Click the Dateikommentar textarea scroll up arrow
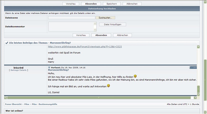Viewport: 207px width, 114px height. (x=95, y=23)
